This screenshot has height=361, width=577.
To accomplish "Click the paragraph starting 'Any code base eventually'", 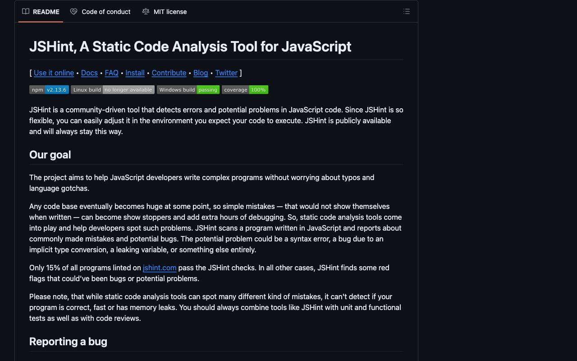I will [215, 228].
